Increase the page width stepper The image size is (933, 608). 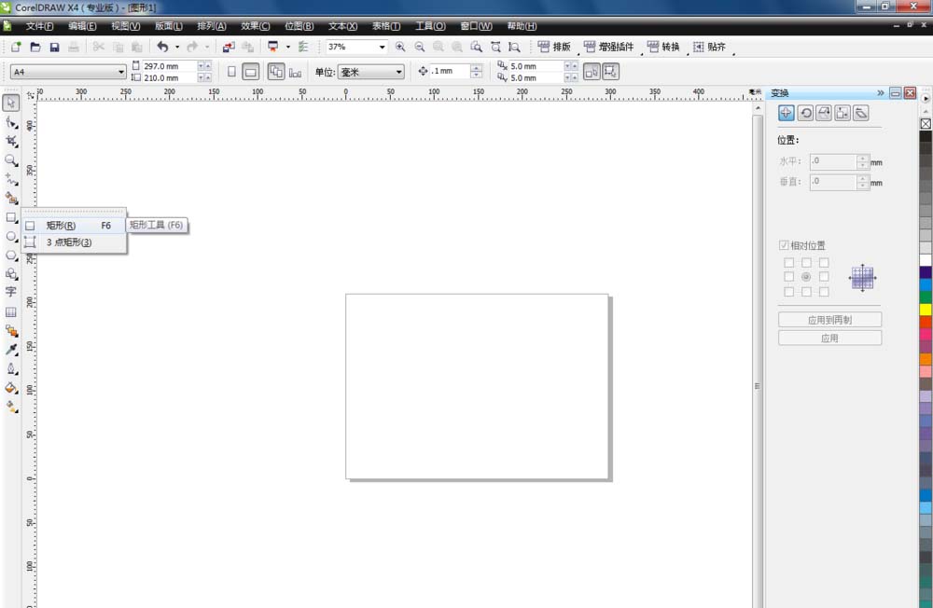click(208, 66)
